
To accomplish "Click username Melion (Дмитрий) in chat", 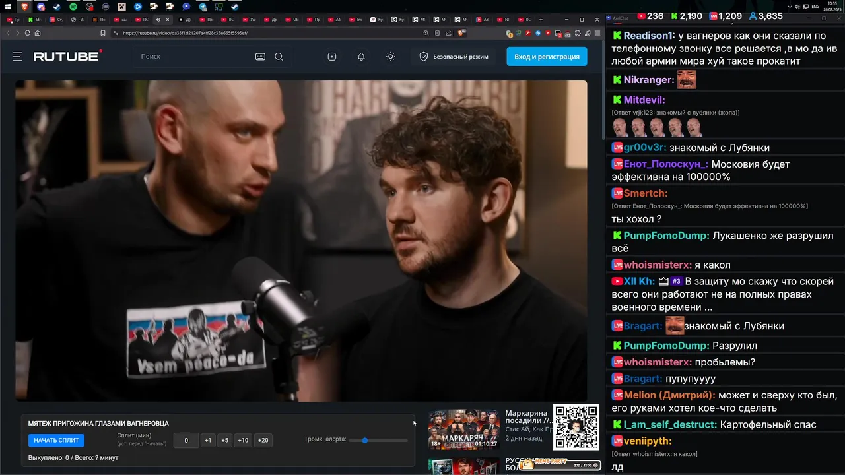I will (x=669, y=395).
